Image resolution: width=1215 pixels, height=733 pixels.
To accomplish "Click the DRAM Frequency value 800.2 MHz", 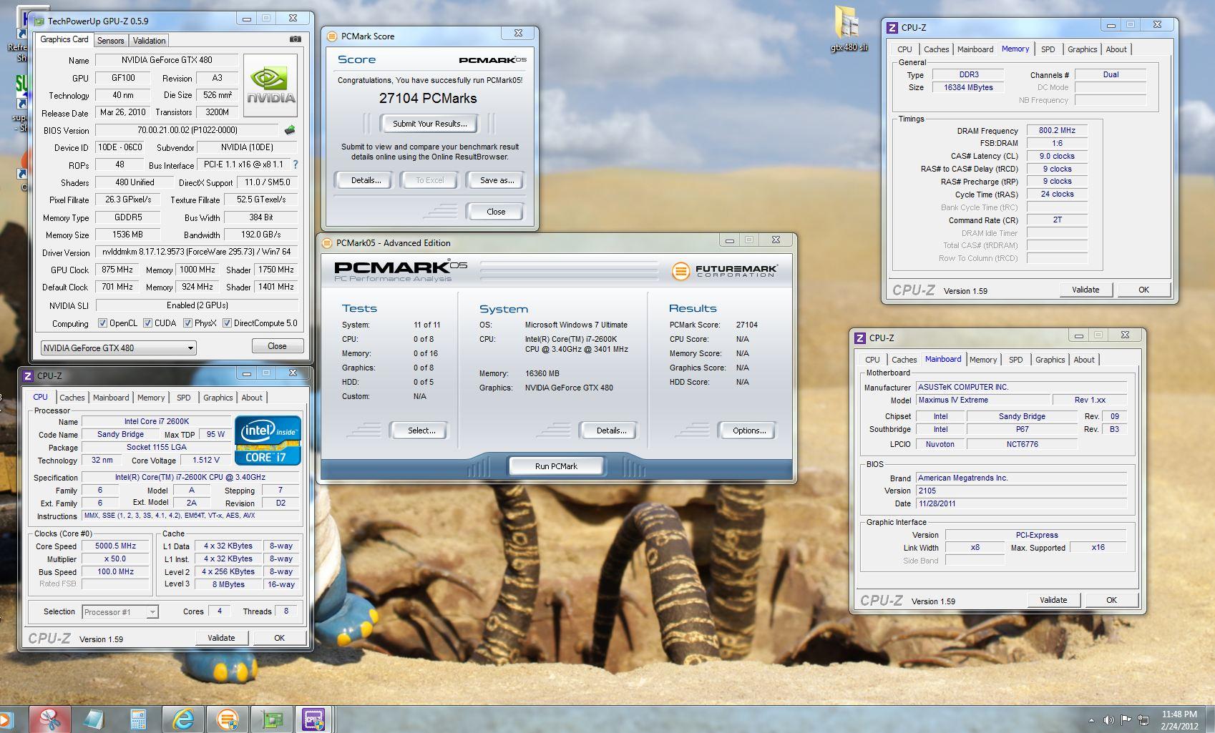I will [1057, 130].
